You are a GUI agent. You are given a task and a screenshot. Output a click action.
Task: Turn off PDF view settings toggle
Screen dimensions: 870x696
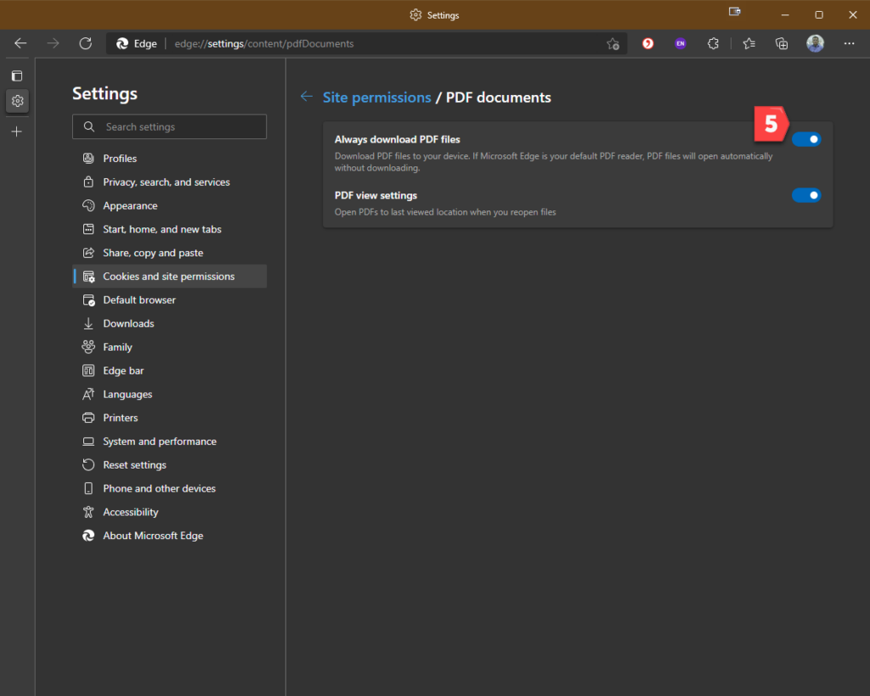pos(806,195)
